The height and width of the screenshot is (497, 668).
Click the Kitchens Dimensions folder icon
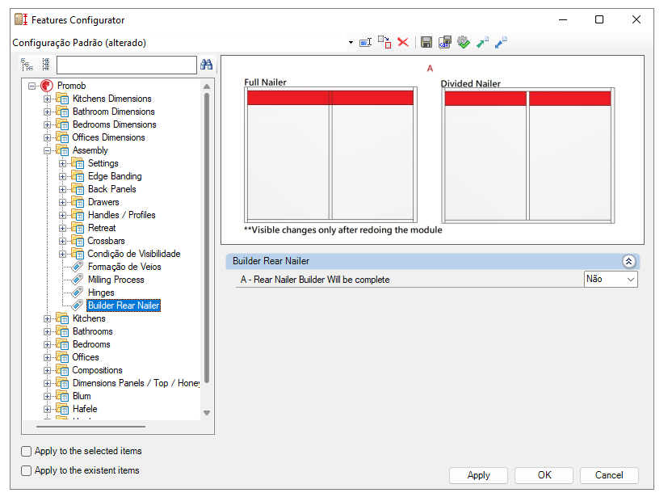[62, 99]
